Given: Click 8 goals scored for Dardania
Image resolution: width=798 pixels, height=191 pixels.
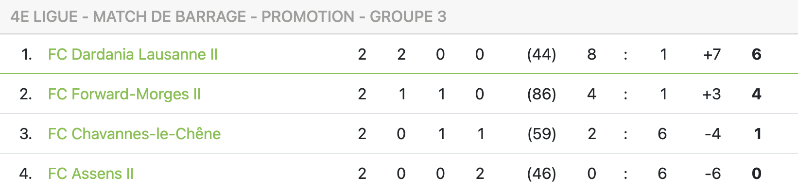Looking at the screenshot, I should click(x=591, y=54).
